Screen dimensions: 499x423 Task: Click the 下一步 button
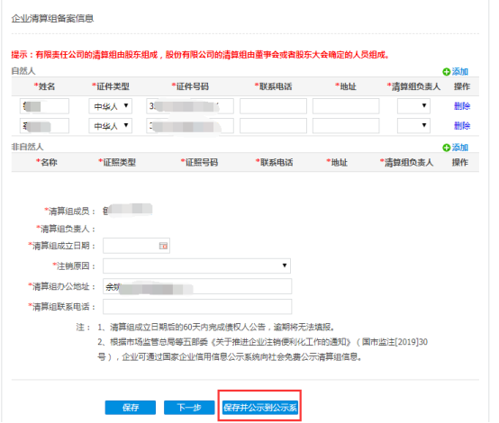tap(189, 408)
